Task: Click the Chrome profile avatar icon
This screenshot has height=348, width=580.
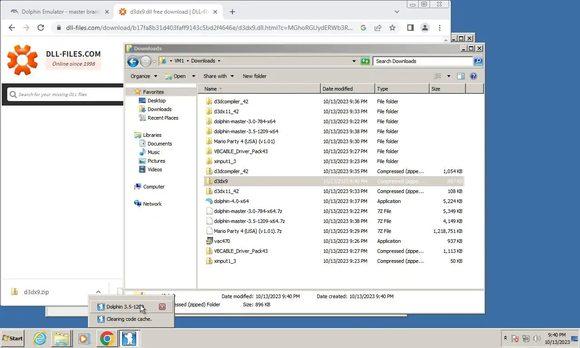Action: 425,28
